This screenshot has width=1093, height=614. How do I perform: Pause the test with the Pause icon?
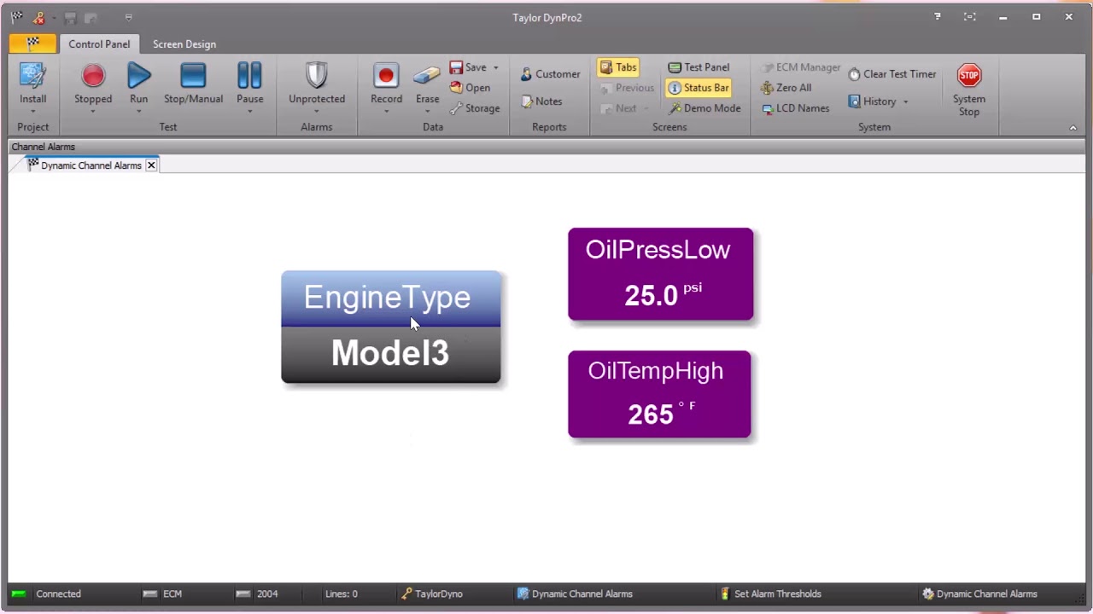click(x=249, y=75)
